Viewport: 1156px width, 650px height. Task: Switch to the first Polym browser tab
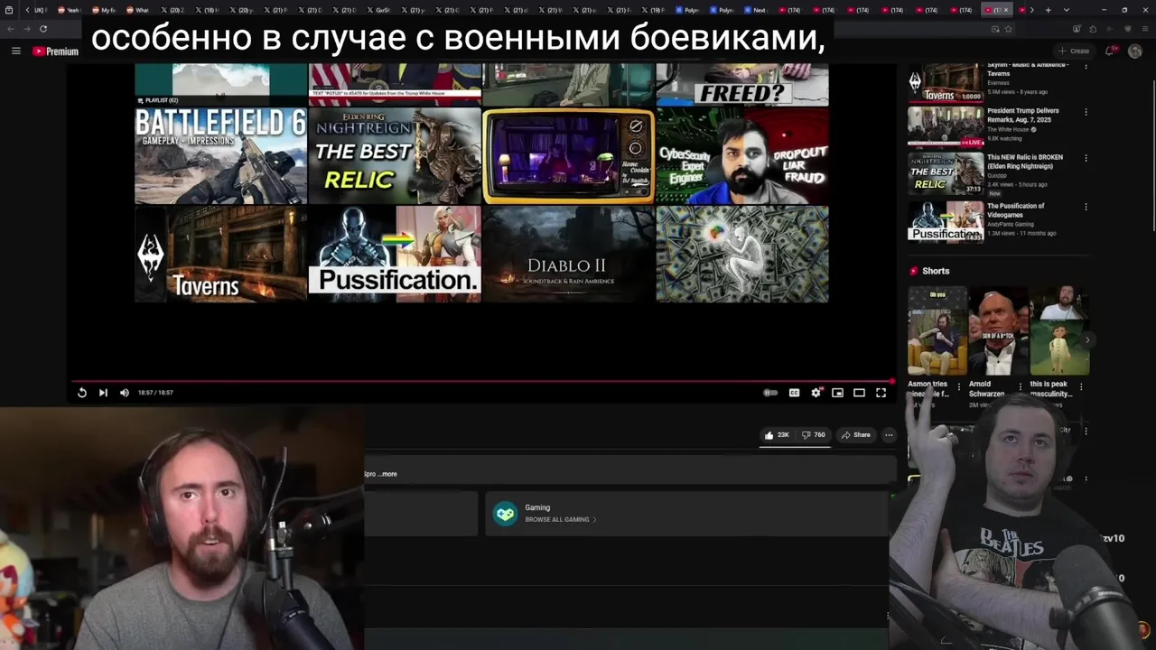click(x=686, y=10)
